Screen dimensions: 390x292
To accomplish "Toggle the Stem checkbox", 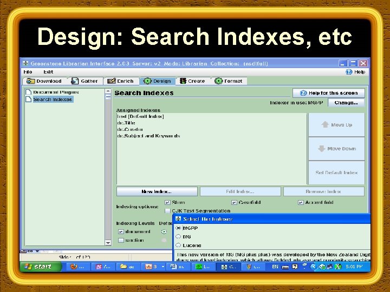I will tap(167, 202).
